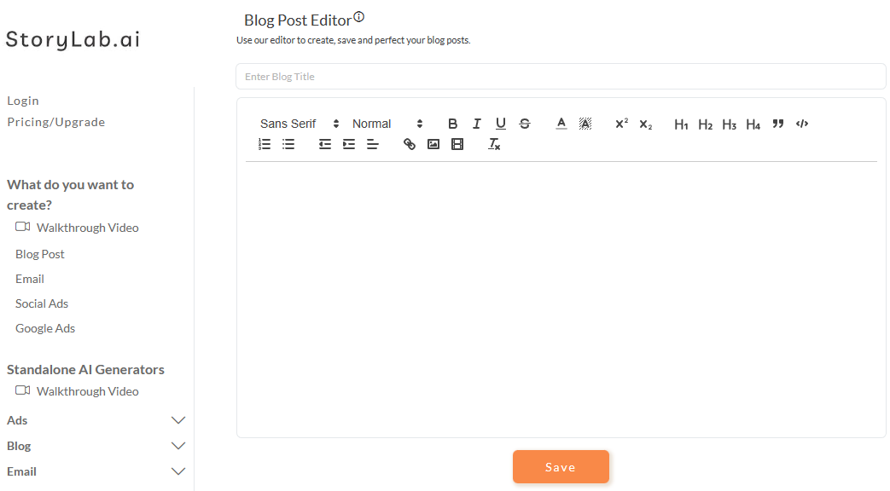Screen dimensions: 890x491
Task: Toggle italic formatting in the editor
Action: (477, 124)
